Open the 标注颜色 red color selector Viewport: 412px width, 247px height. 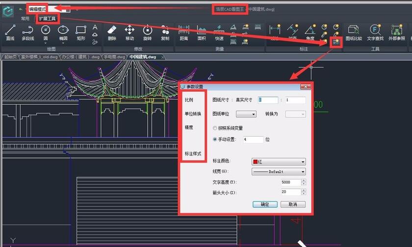coord(278,161)
